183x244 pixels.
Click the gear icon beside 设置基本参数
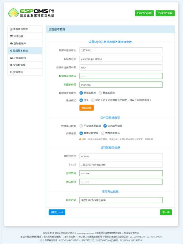coord(11,50)
